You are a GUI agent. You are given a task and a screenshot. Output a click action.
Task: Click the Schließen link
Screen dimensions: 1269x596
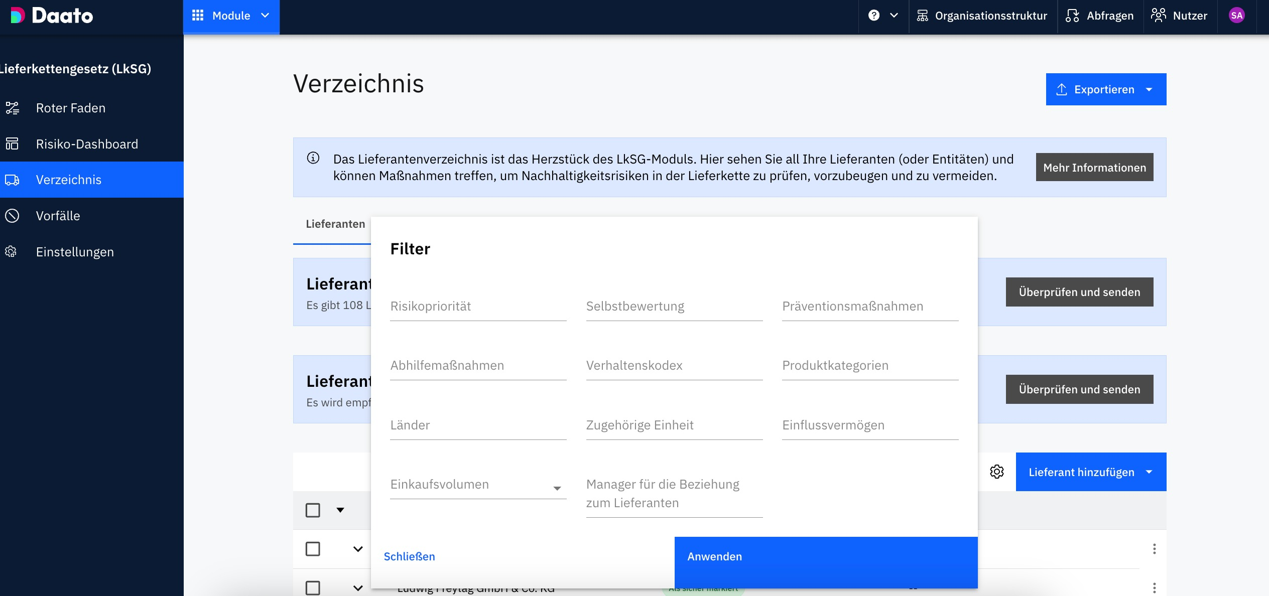409,557
